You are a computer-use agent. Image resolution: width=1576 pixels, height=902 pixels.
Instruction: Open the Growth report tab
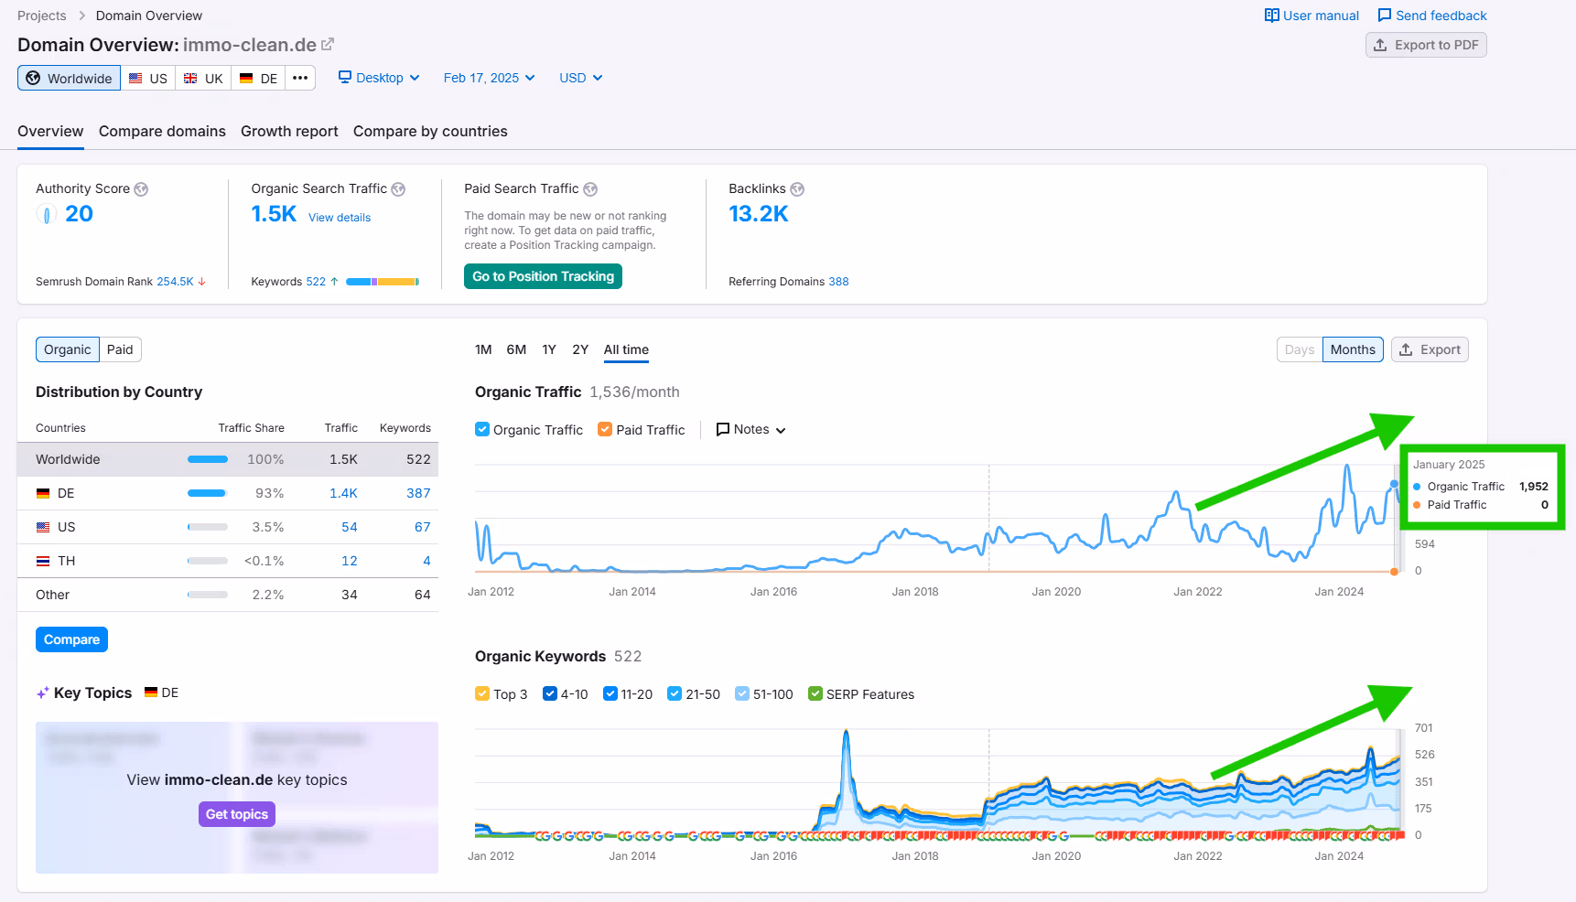(289, 131)
